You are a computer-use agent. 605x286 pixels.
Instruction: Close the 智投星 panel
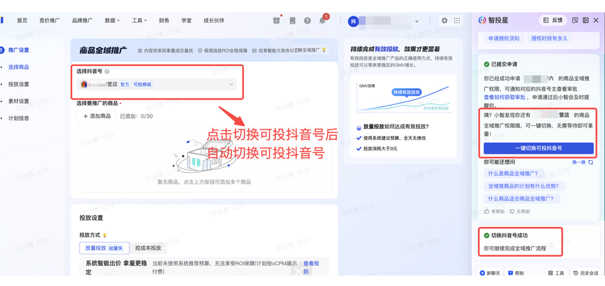[x=596, y=20]
